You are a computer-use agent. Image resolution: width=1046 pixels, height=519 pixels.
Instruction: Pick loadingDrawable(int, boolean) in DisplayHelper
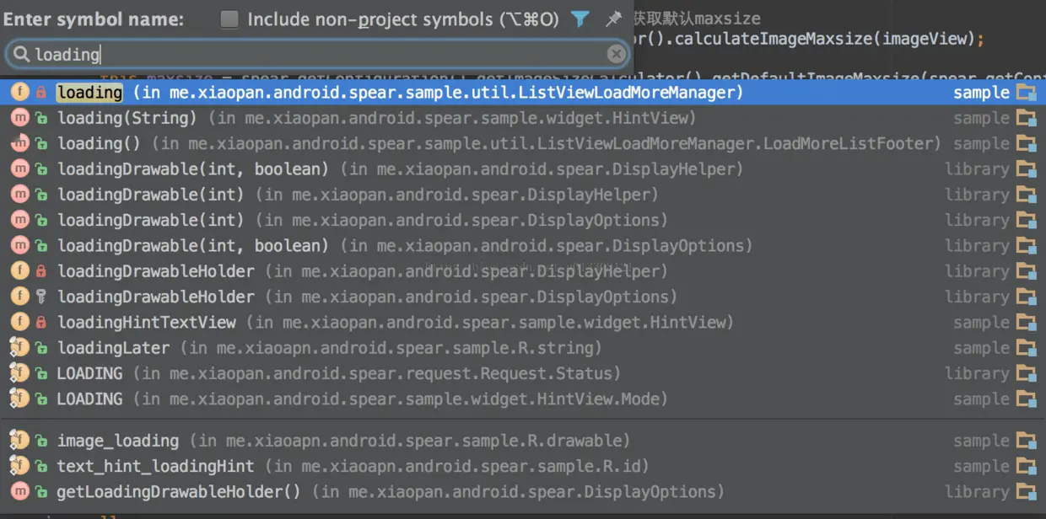(523, 169)
